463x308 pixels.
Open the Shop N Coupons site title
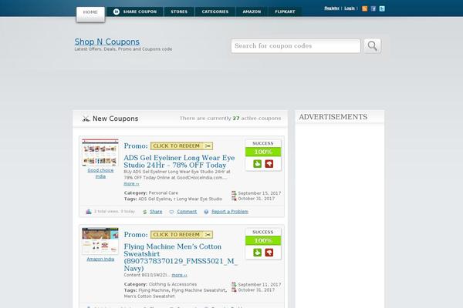(x=107, y=42)
